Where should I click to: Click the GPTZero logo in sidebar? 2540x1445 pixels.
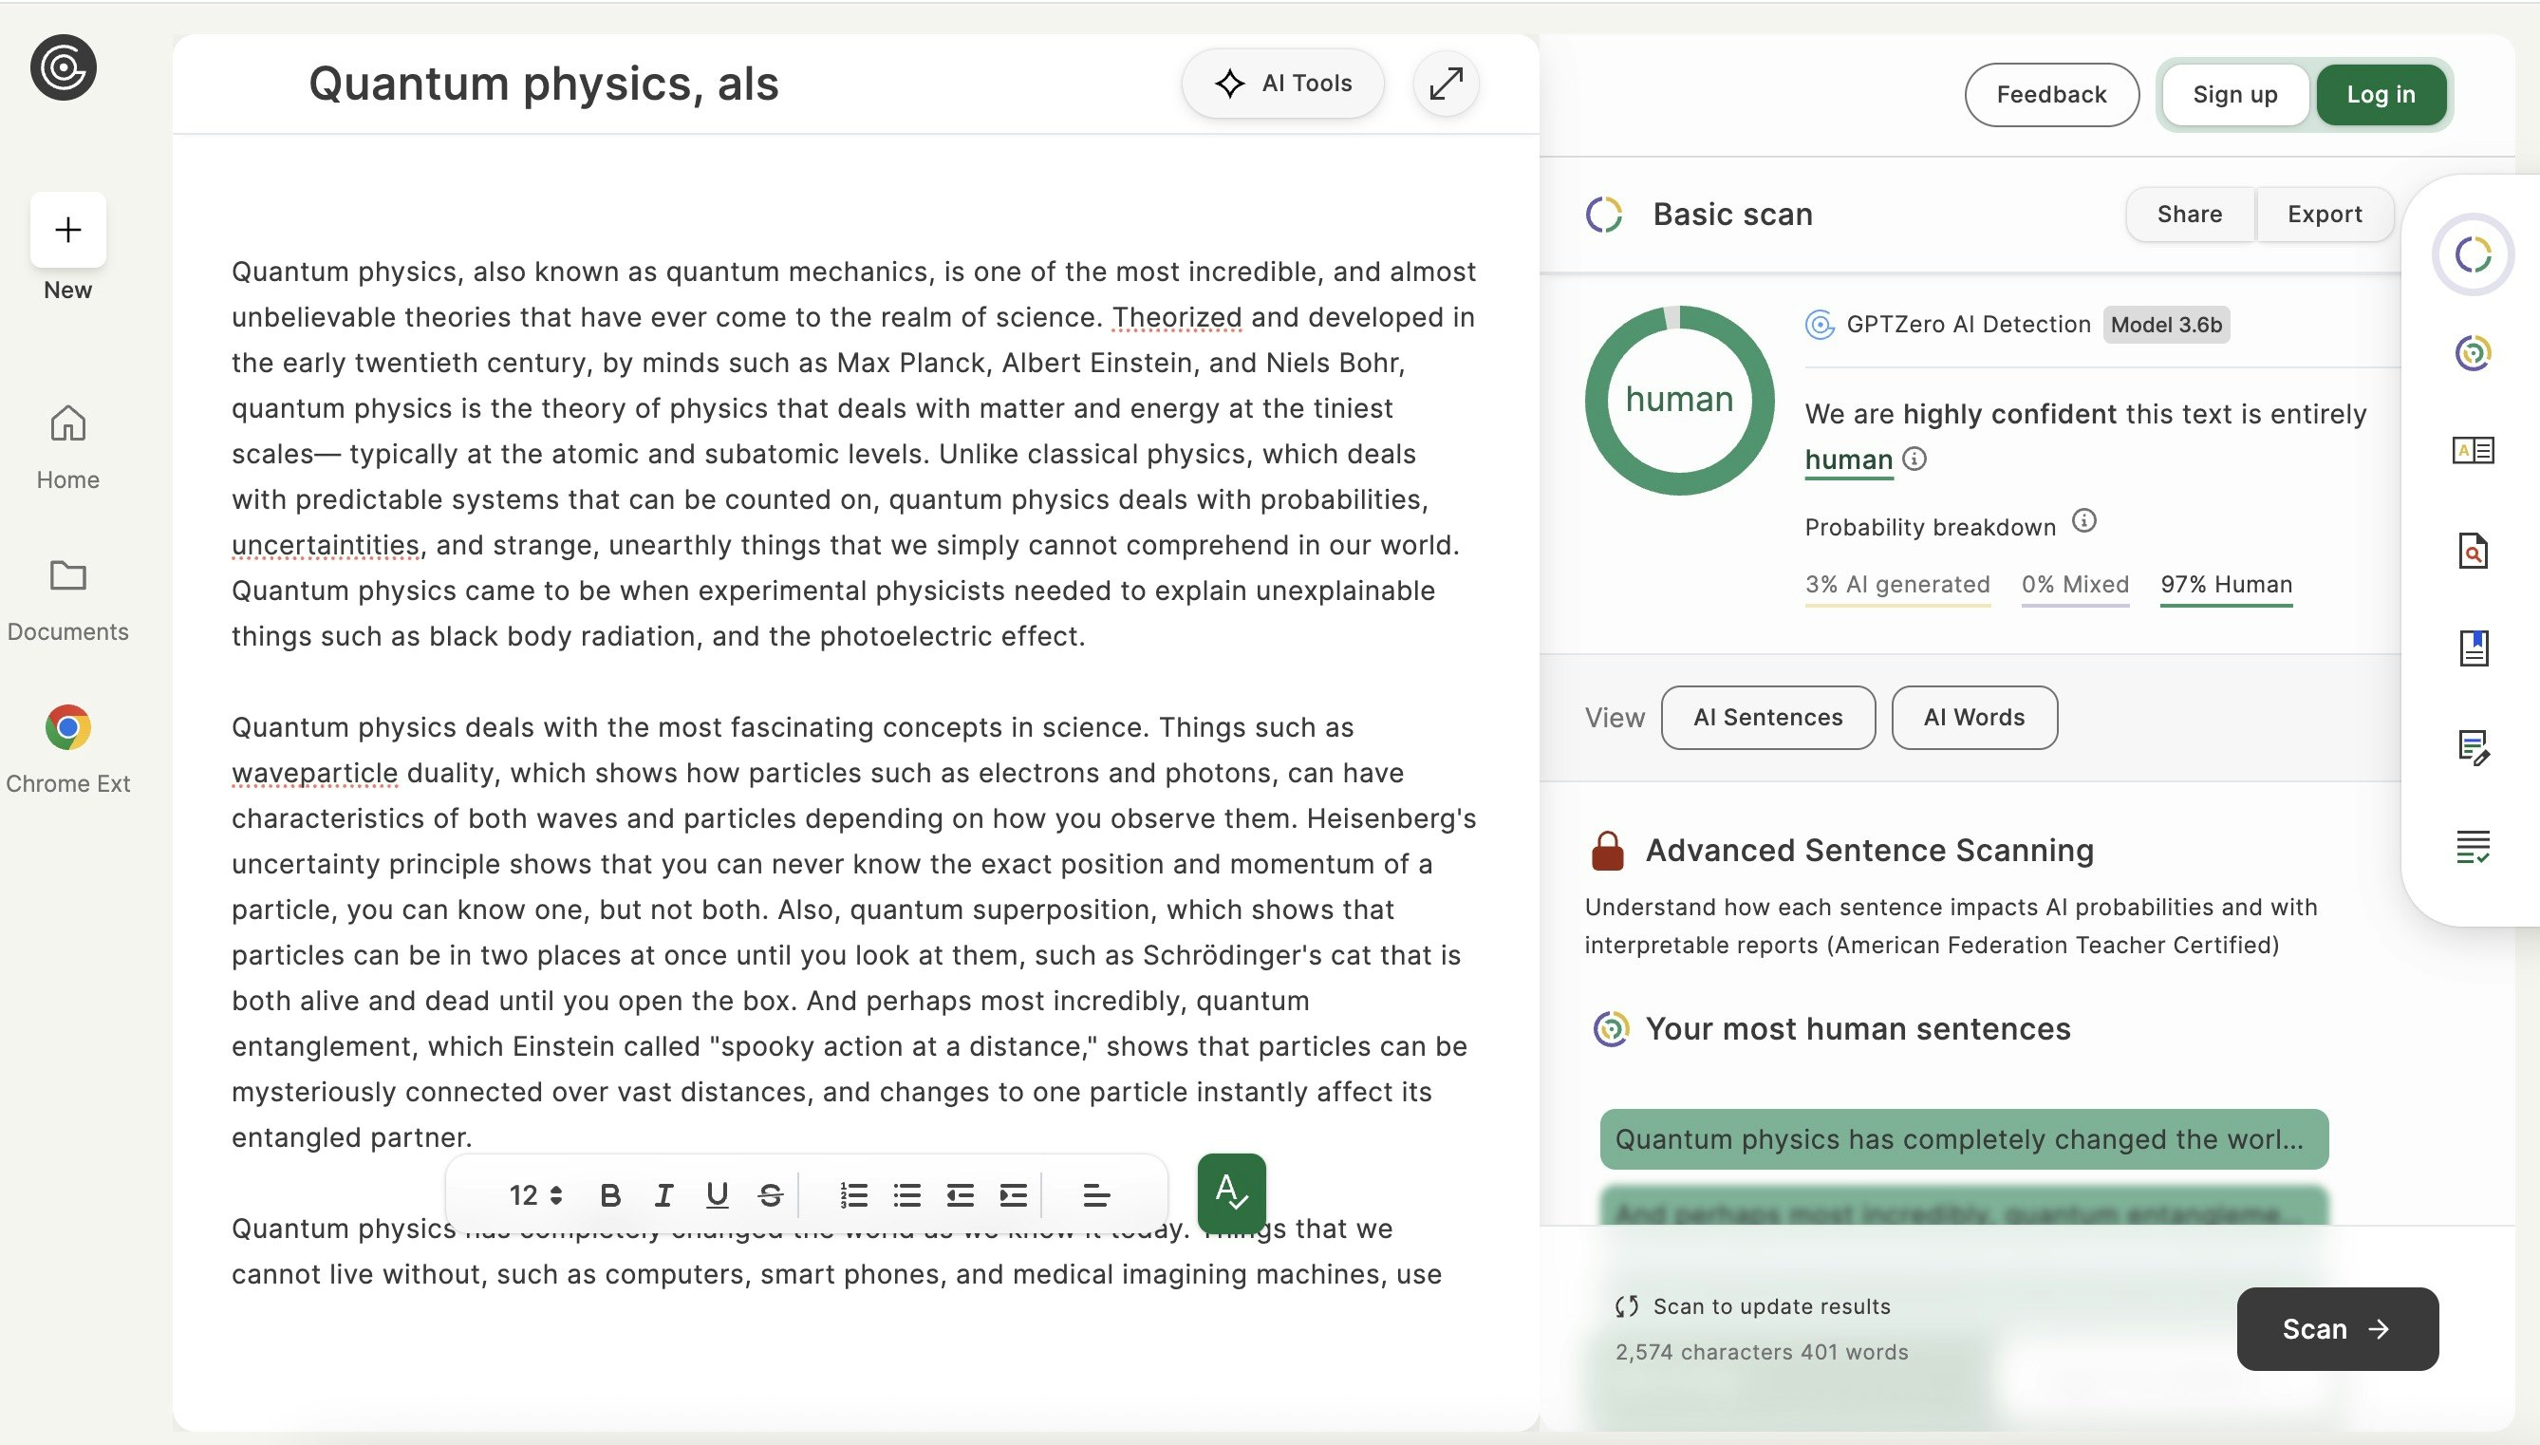[64, 67]
